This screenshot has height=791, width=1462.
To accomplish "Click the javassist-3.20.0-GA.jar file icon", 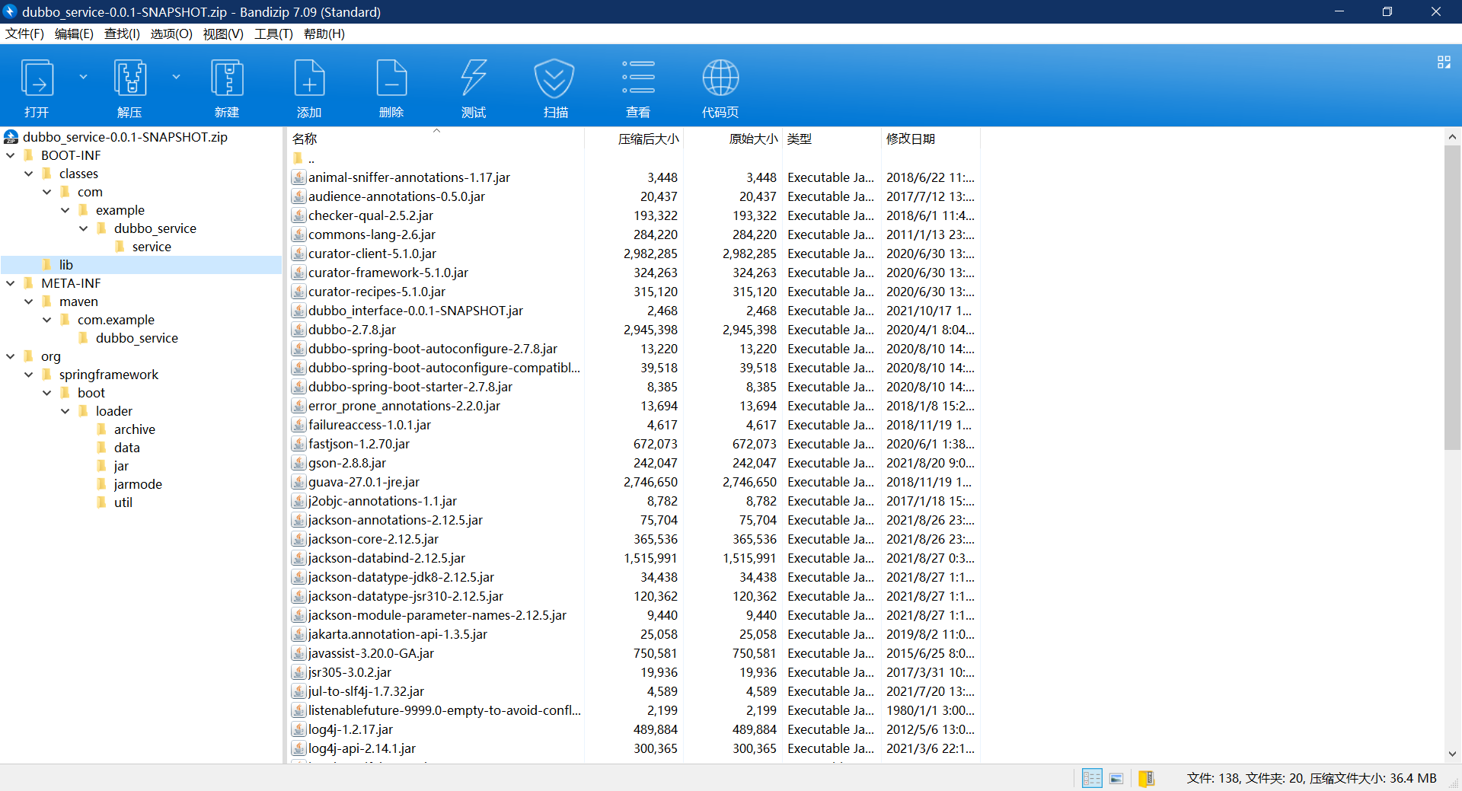I will pyautogui.click(x=299, y=653).
